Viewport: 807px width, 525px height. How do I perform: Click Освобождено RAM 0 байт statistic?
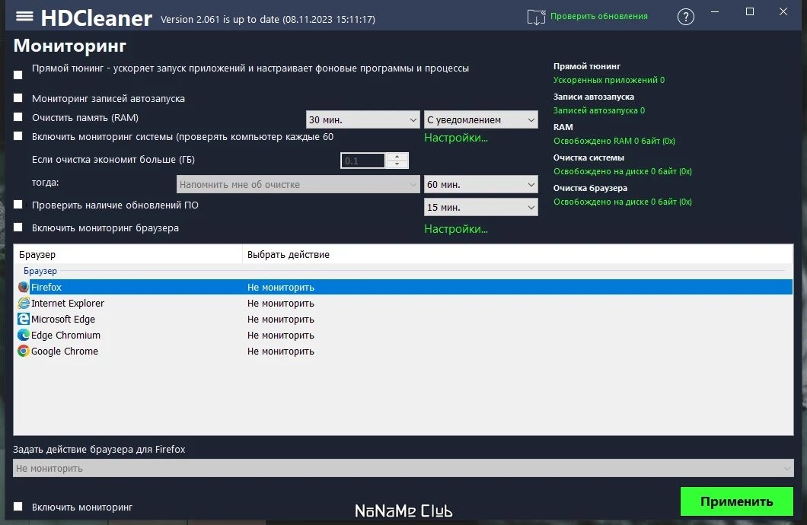click(614, 140)
